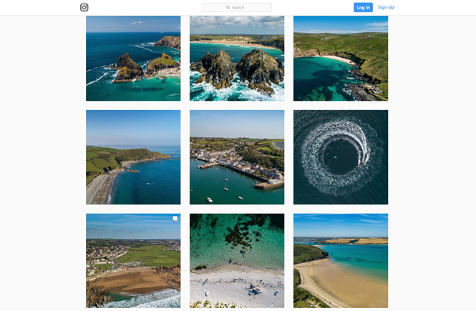Click the Log In button

(363, 7)
